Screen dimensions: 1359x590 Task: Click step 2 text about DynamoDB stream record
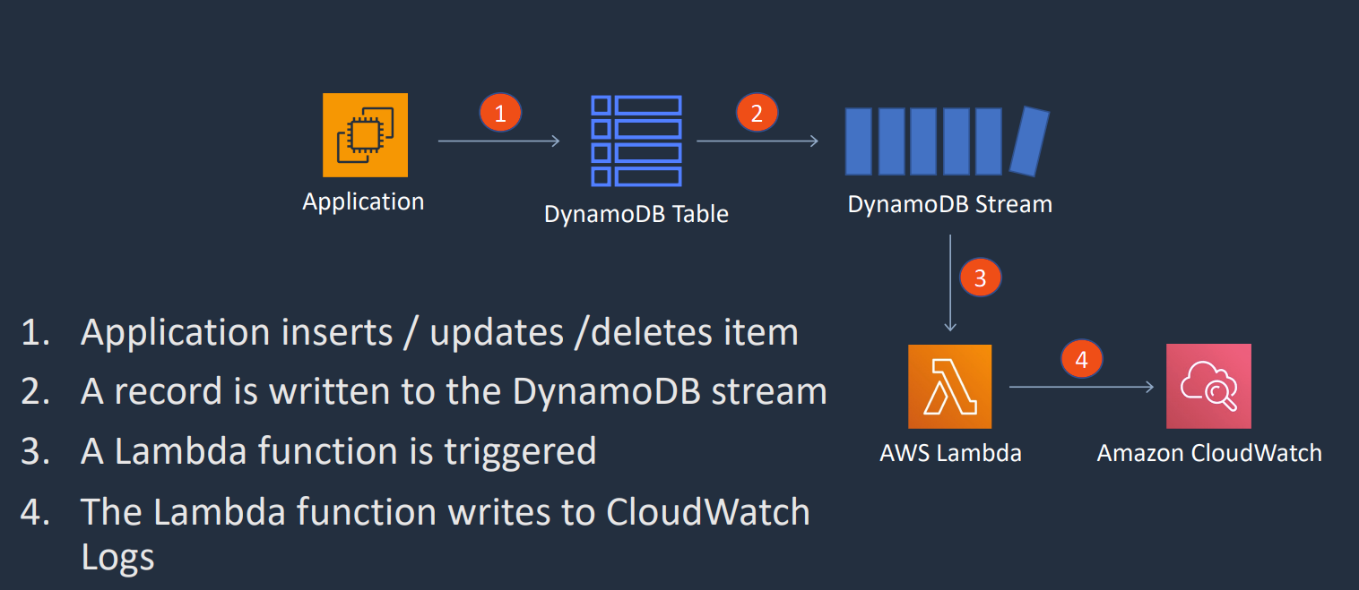423,391
